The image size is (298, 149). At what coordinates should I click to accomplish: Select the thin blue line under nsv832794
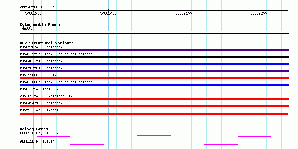point(154,92)
